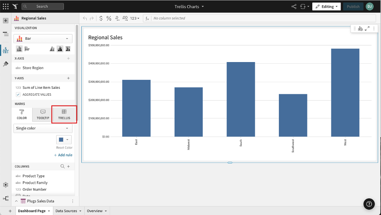The width and height of the screenshot is (381, 215).
Task: Switch to the 100% stacked bar layout
Action: (68, 49)
